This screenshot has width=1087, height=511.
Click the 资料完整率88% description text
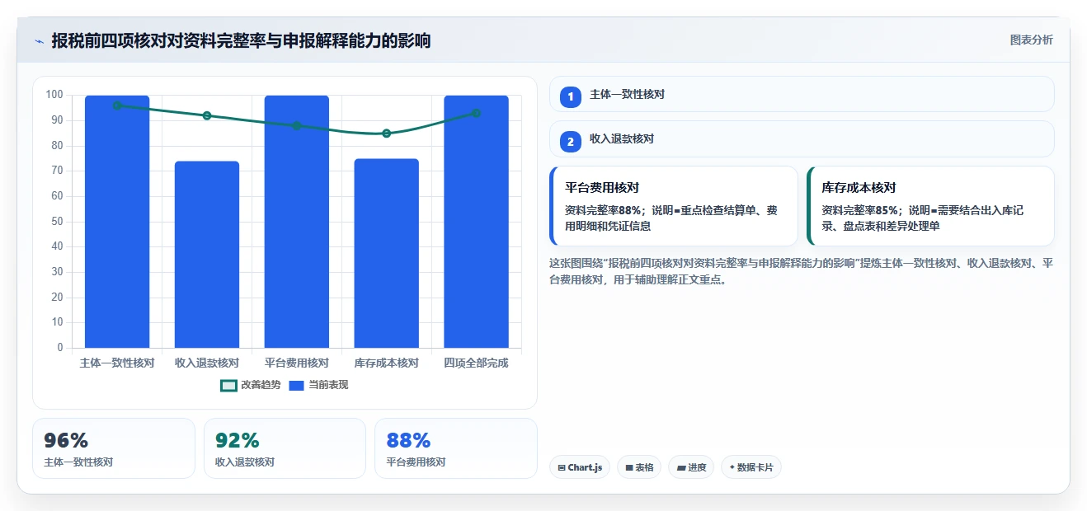pyautogui.click(x=671, y=218)
